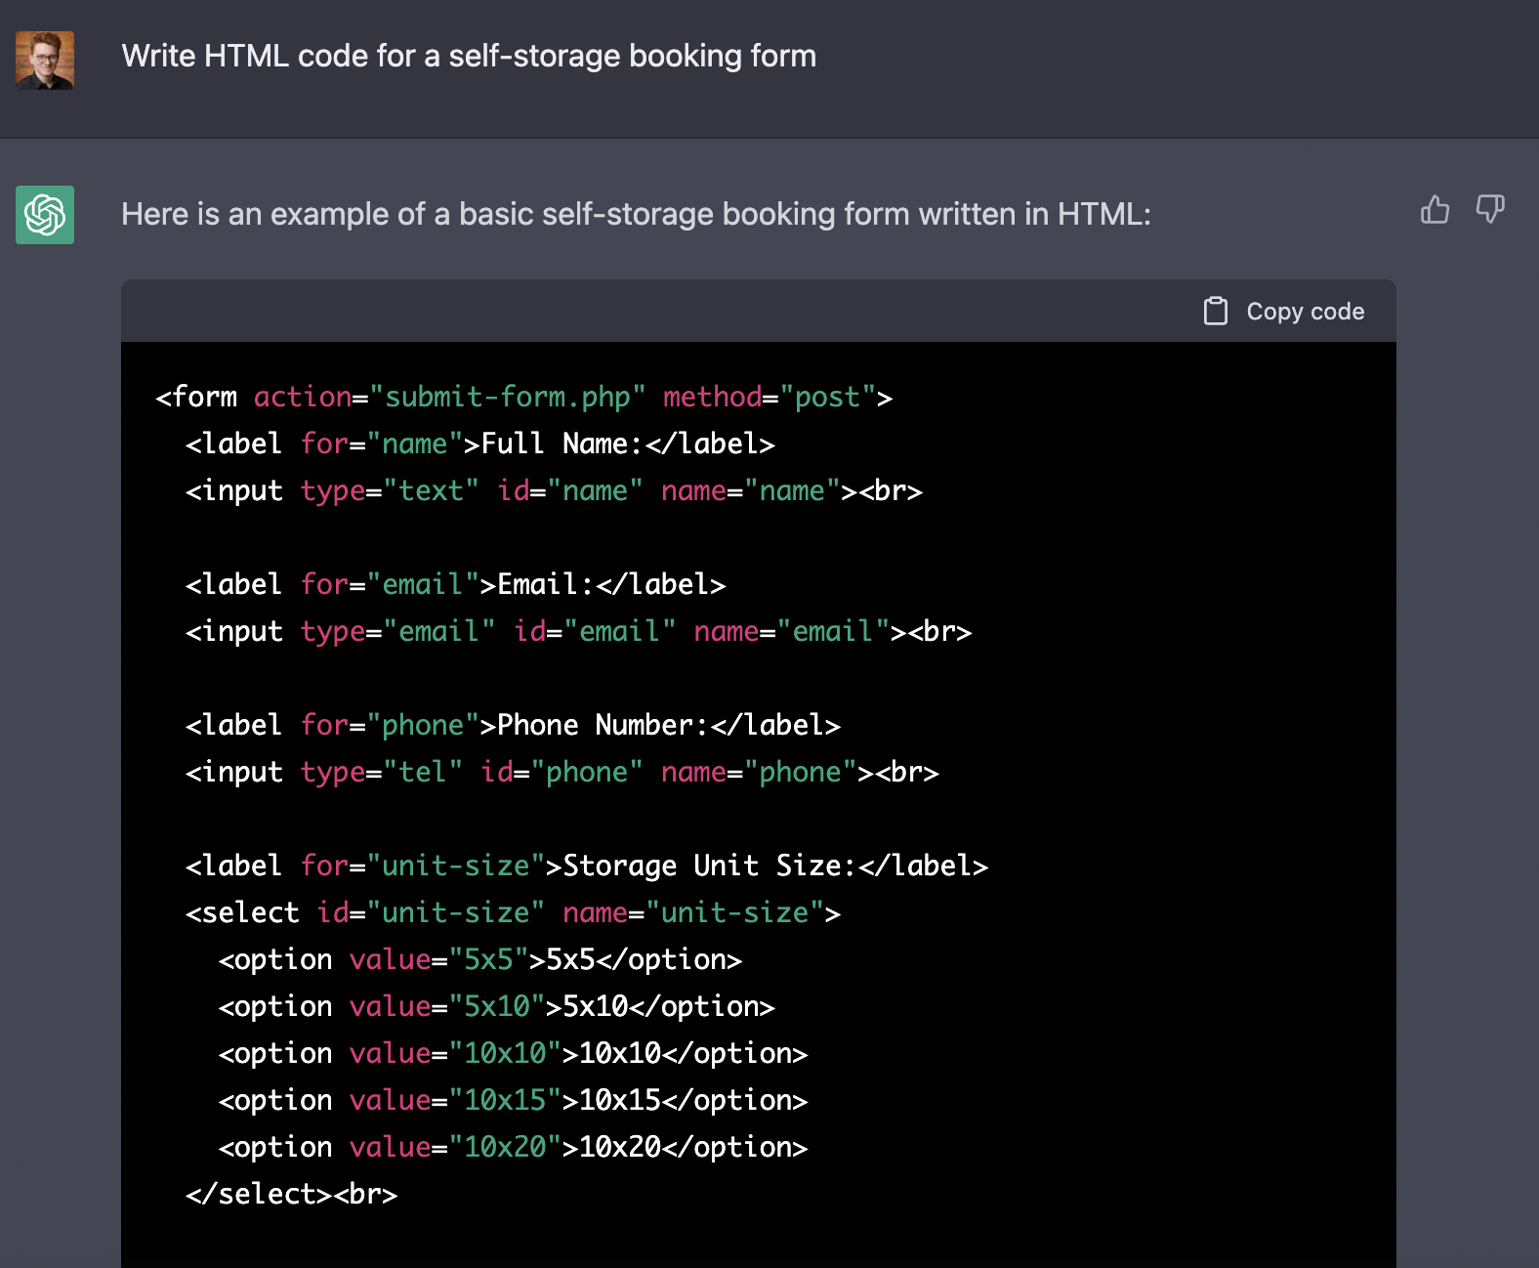Click the clipboard icon in code header
This screenshot has width=1539, height=1268.
point(1215,312)
